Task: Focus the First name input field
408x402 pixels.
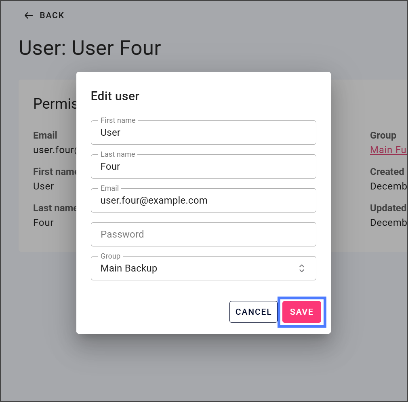Action: (x=203, y=133)
